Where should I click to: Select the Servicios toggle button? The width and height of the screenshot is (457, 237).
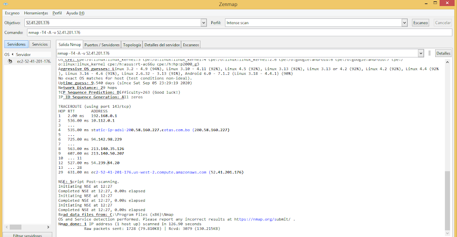pyautogui.click(x=40, y=44)
